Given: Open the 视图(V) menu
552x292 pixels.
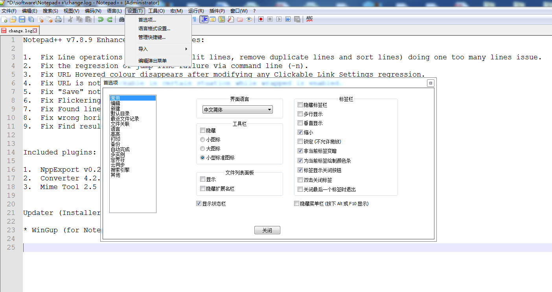Looking at the screenshot, I should click(x=71, y=11).
